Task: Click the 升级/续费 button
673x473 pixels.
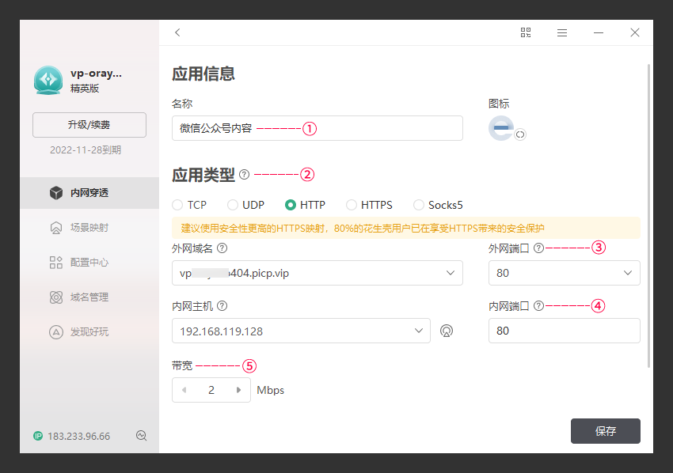Action: click(x=89, y=125)
